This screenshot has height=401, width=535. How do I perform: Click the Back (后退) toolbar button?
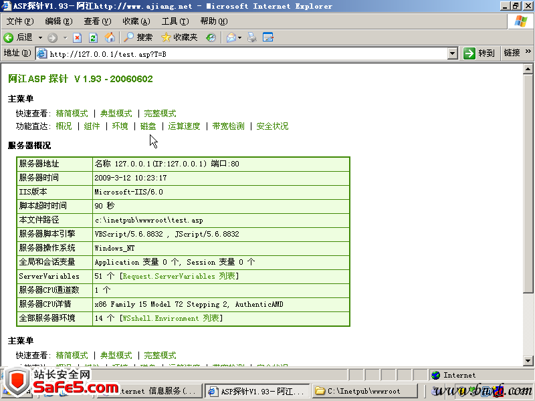coord(18,37)
